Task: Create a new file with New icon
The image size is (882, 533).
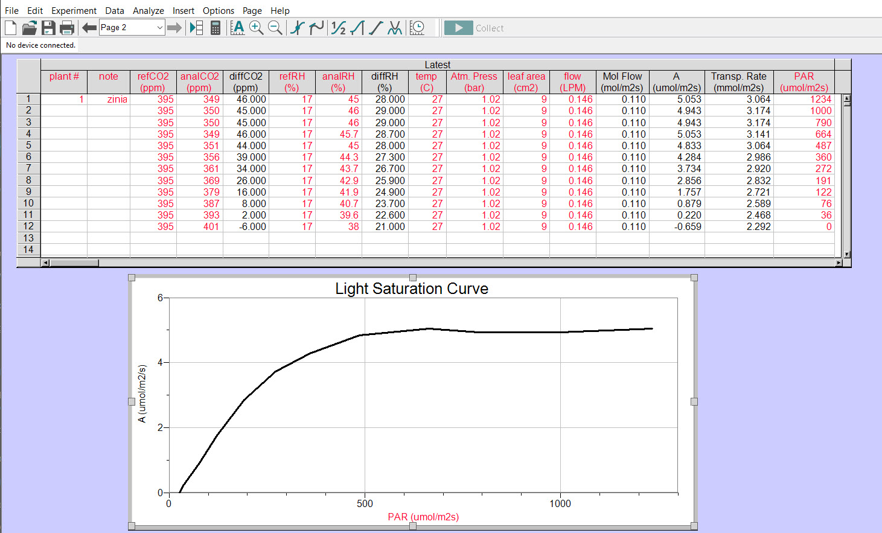Action: coord(11,28)
